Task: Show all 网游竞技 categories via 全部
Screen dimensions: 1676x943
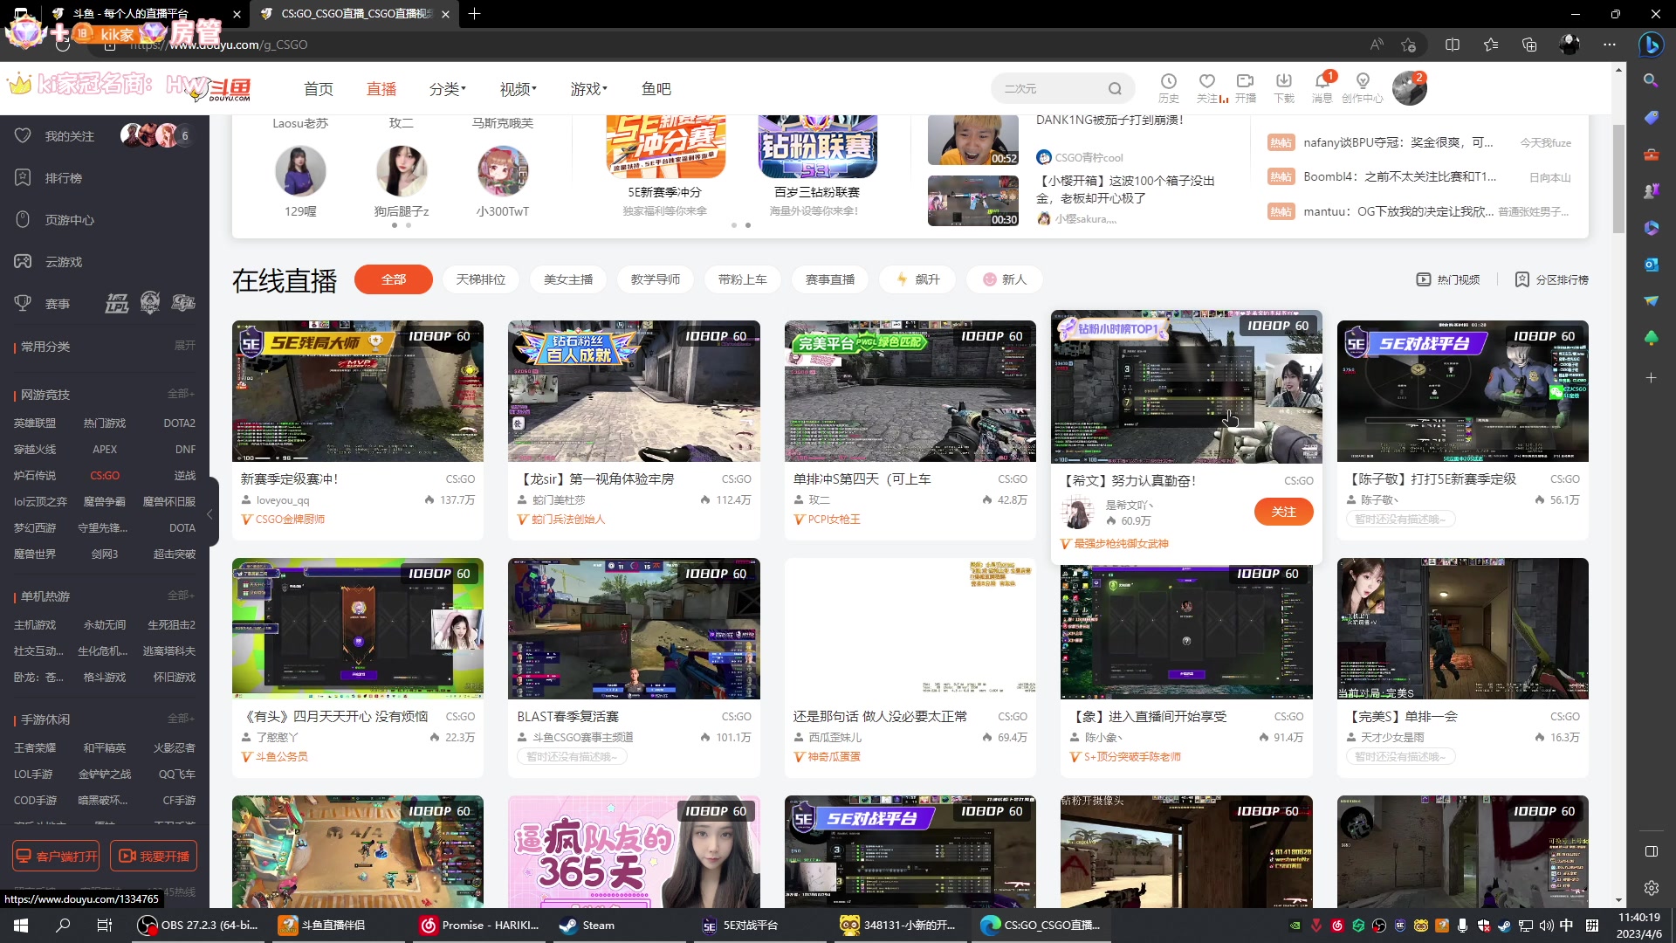Action: click(x=182, y=394)
